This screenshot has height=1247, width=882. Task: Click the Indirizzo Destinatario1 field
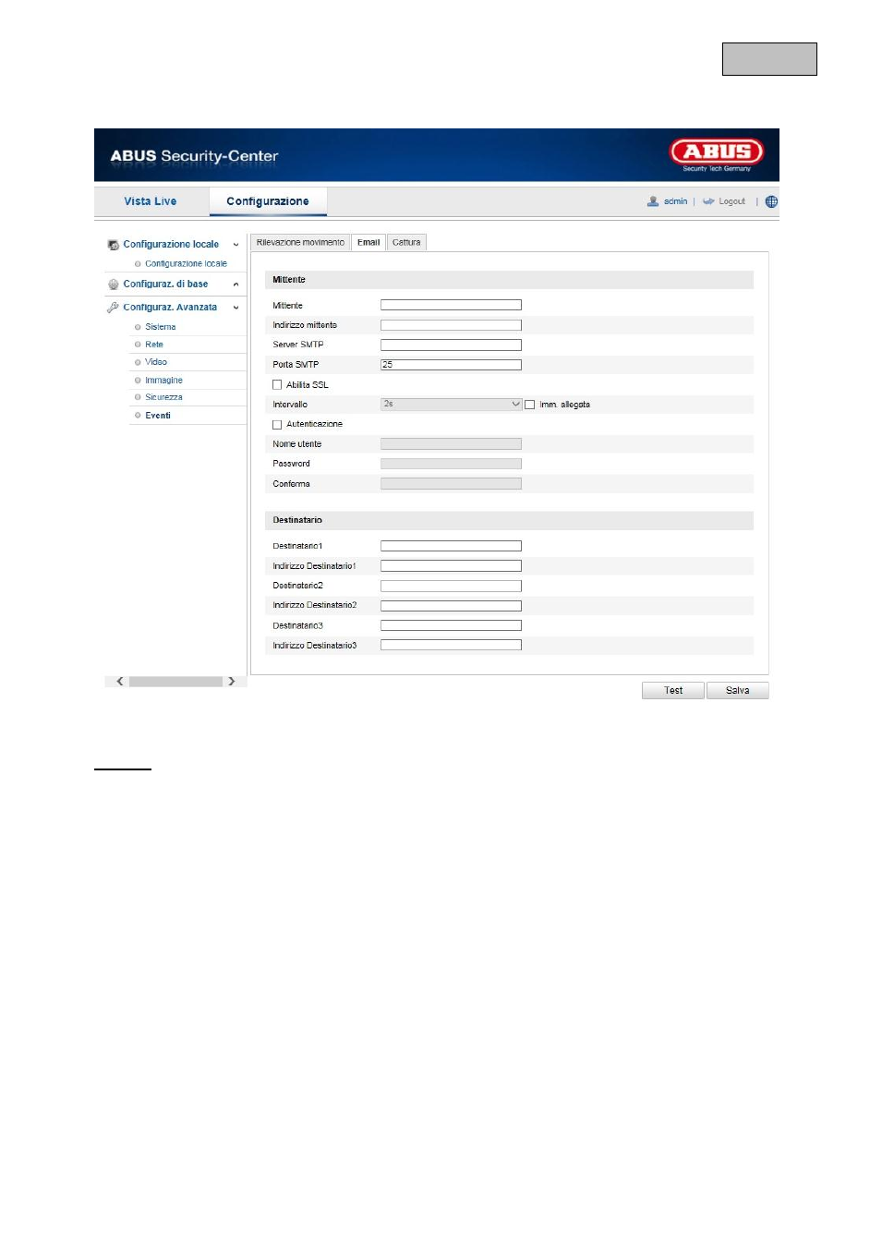click(451, 566)
